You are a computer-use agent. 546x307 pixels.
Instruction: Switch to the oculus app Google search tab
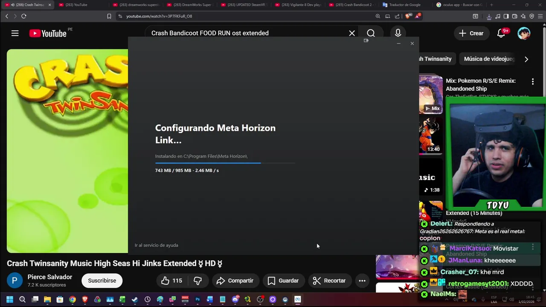click(x=459, y=5)
